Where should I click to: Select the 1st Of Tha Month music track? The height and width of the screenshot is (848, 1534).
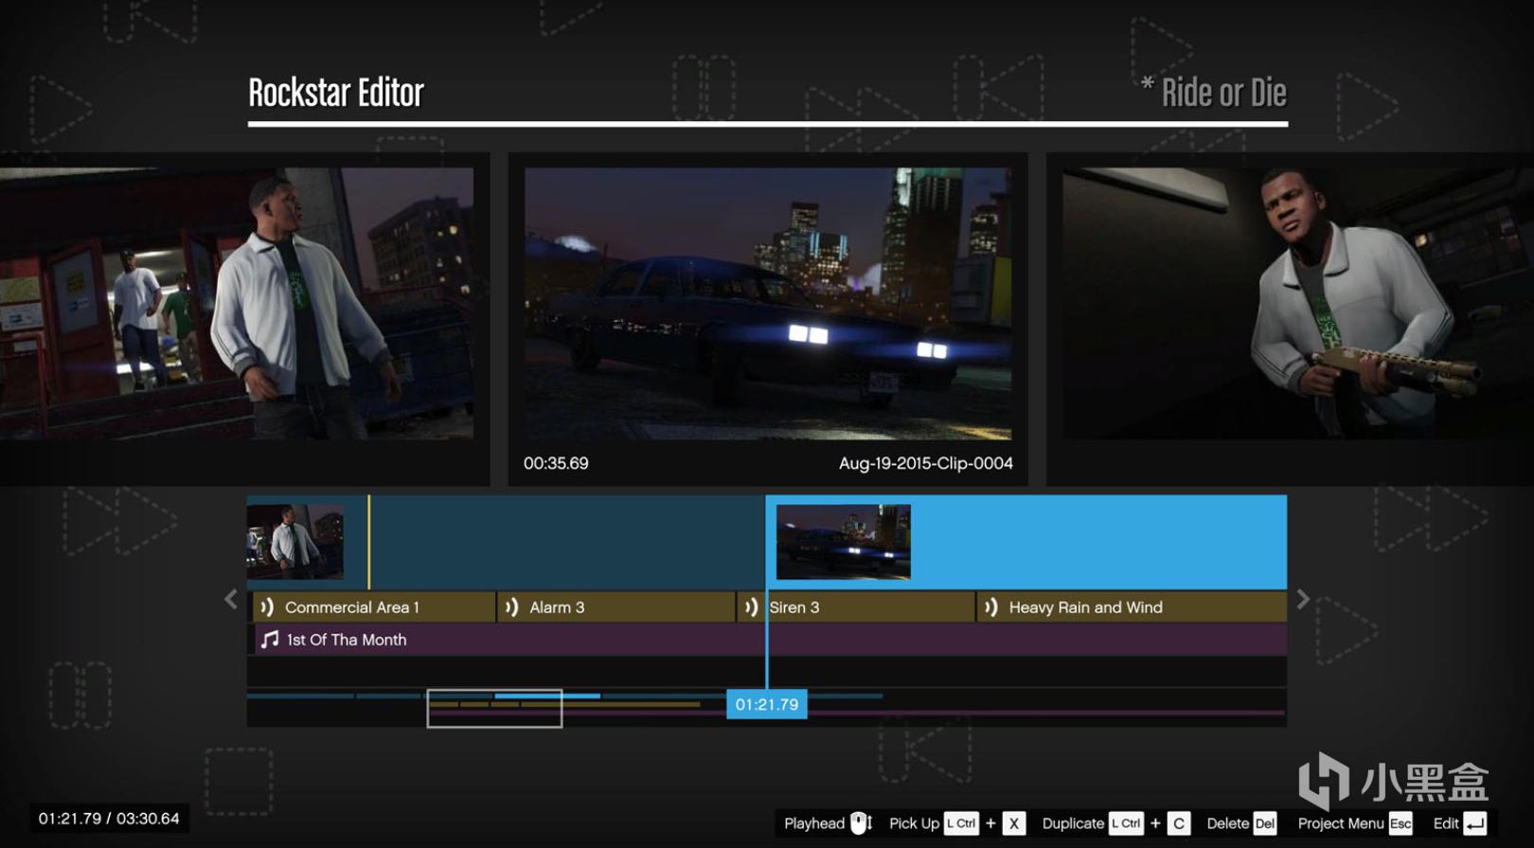(x=347, y=640)
